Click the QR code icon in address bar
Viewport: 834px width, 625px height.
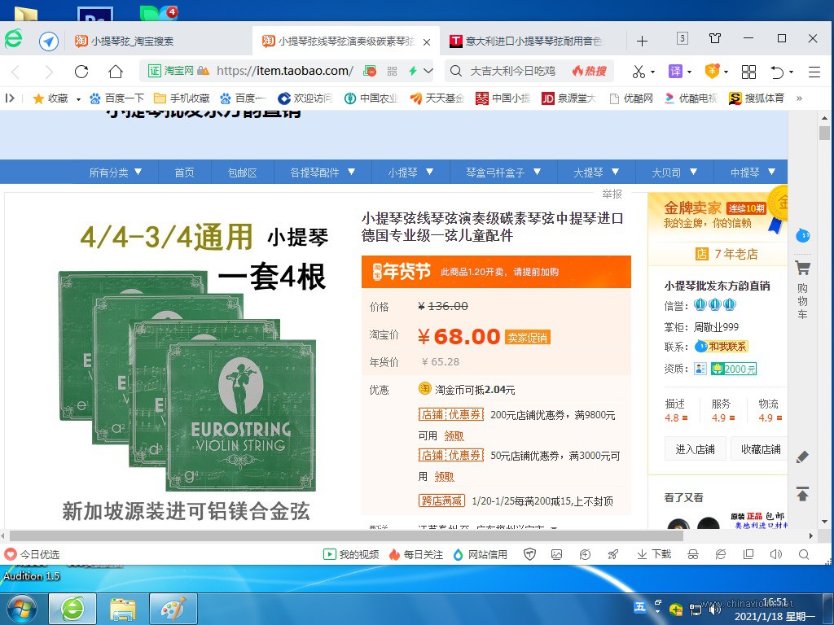tap(392, 72)
